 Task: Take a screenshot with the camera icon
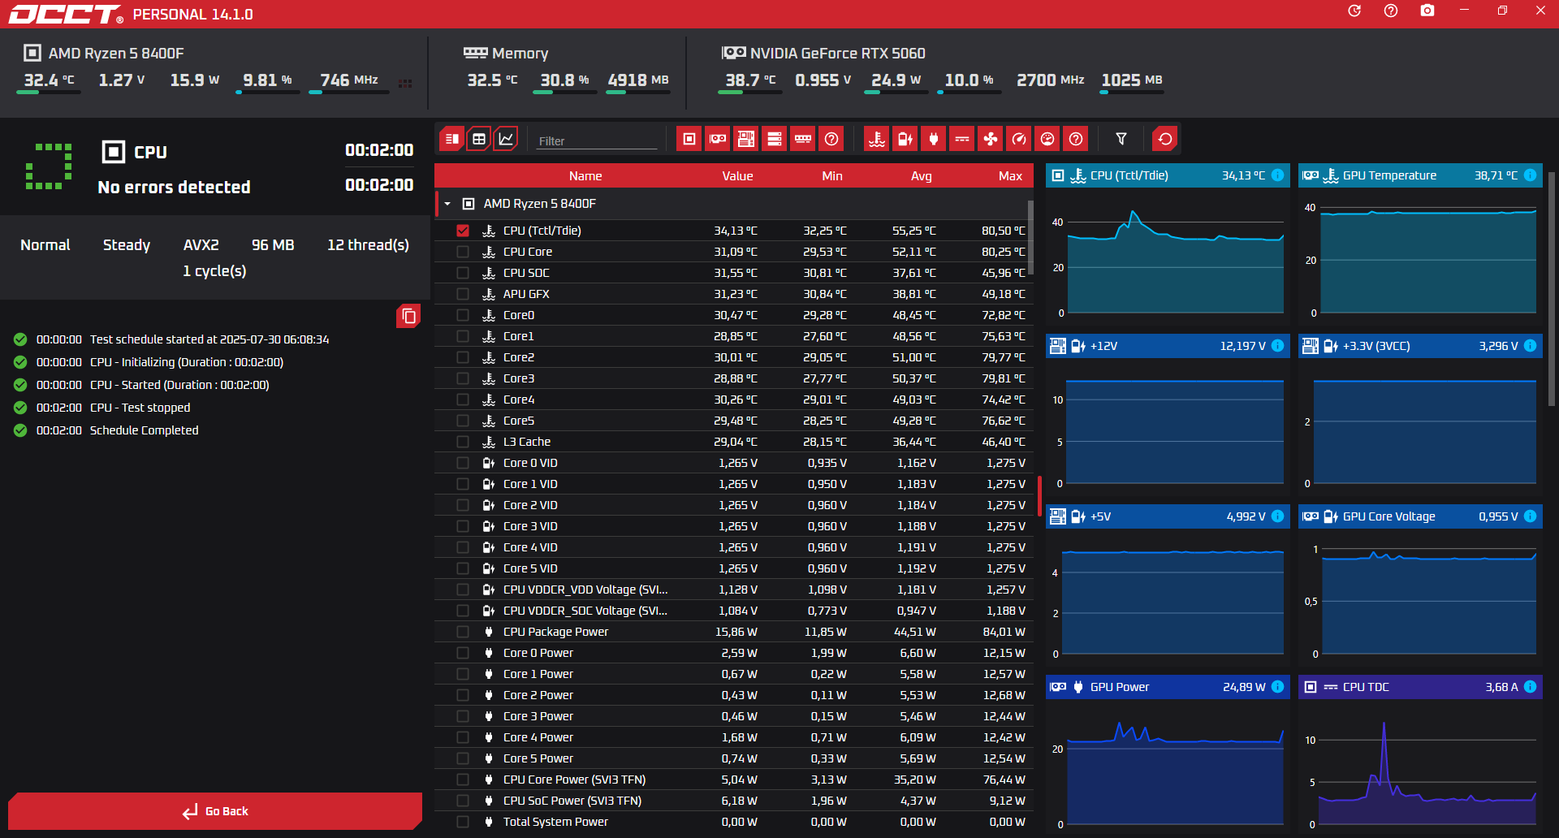[1427, 11]
